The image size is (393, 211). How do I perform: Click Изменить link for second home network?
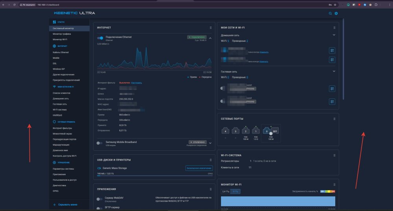pos(264,61)
